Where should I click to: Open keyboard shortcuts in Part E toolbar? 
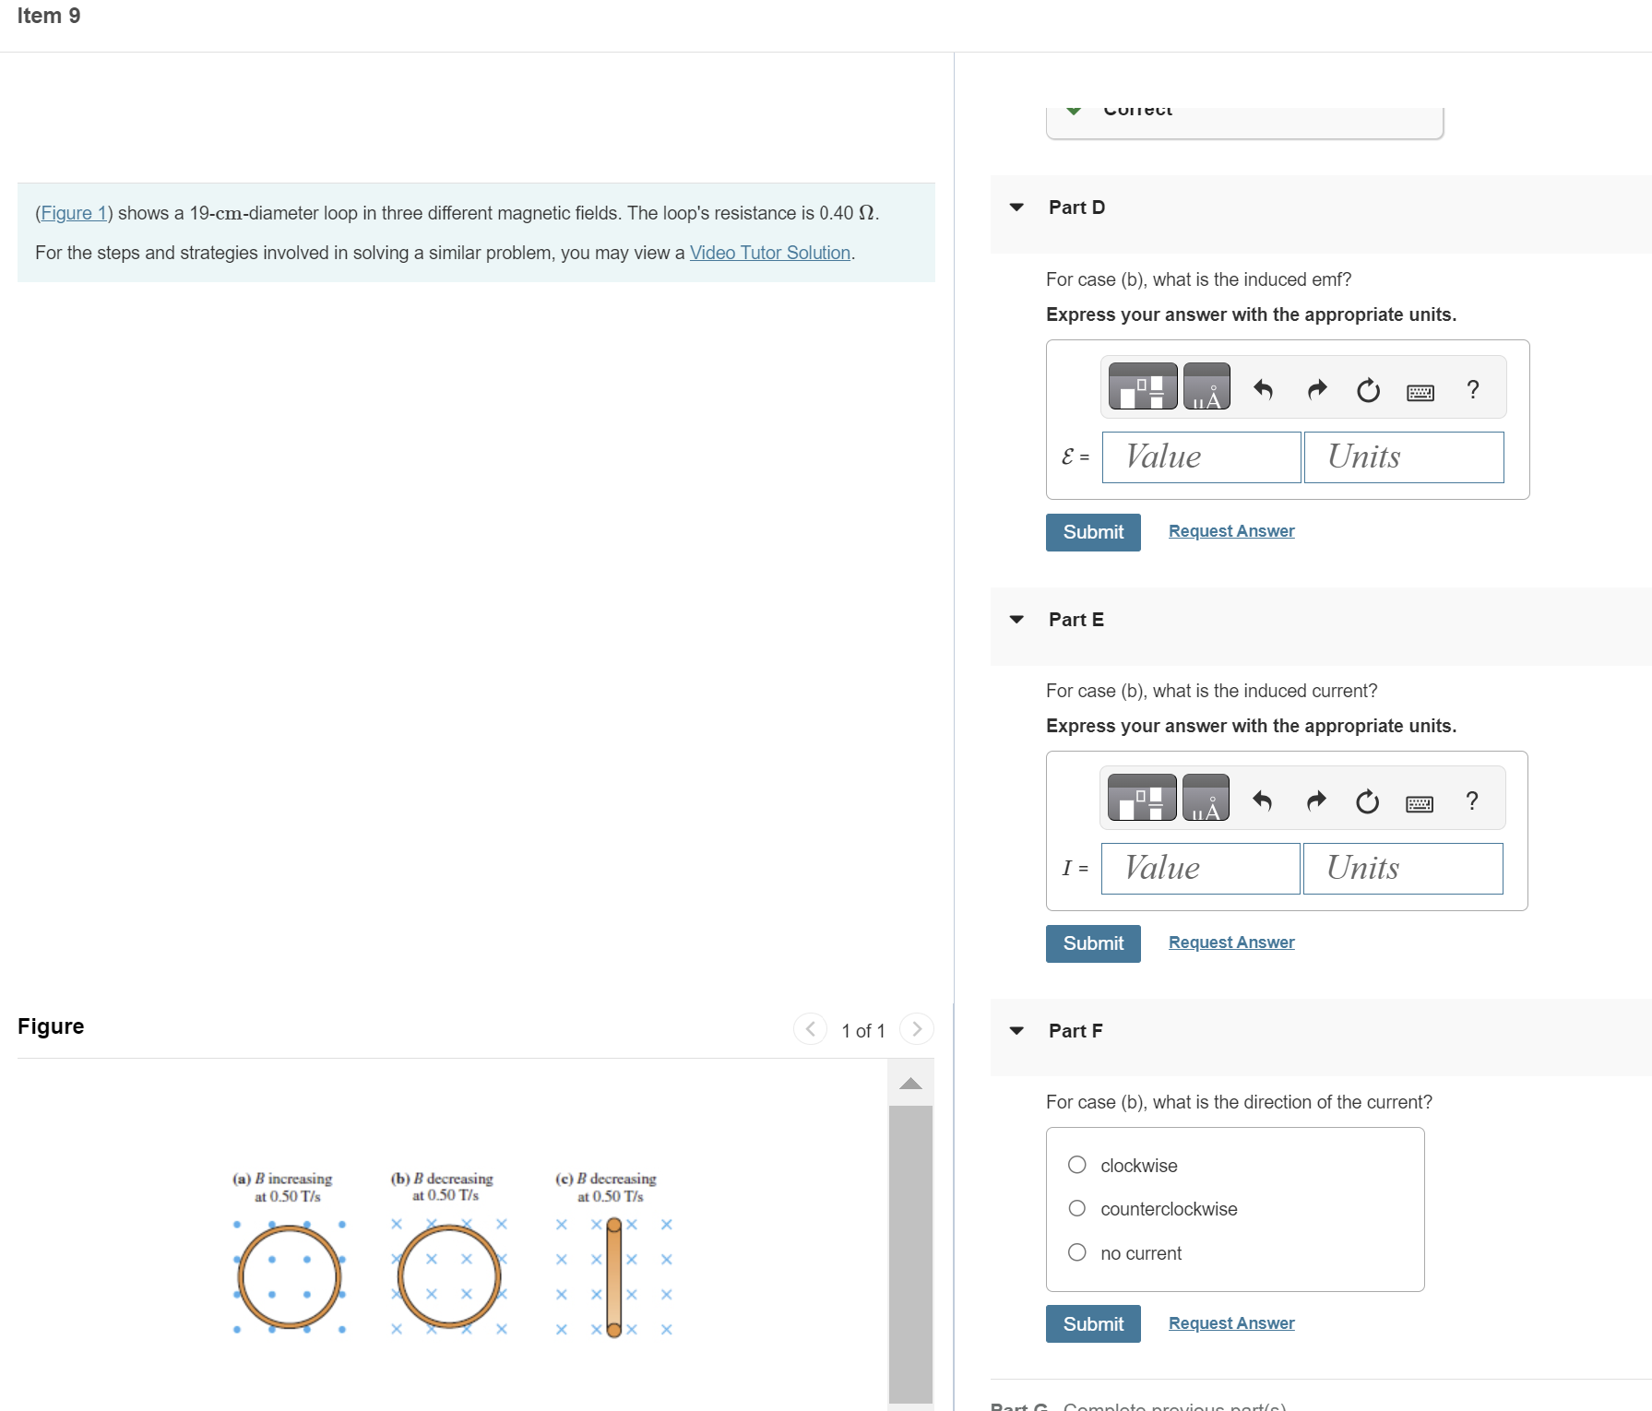(x=1420, y=802)
